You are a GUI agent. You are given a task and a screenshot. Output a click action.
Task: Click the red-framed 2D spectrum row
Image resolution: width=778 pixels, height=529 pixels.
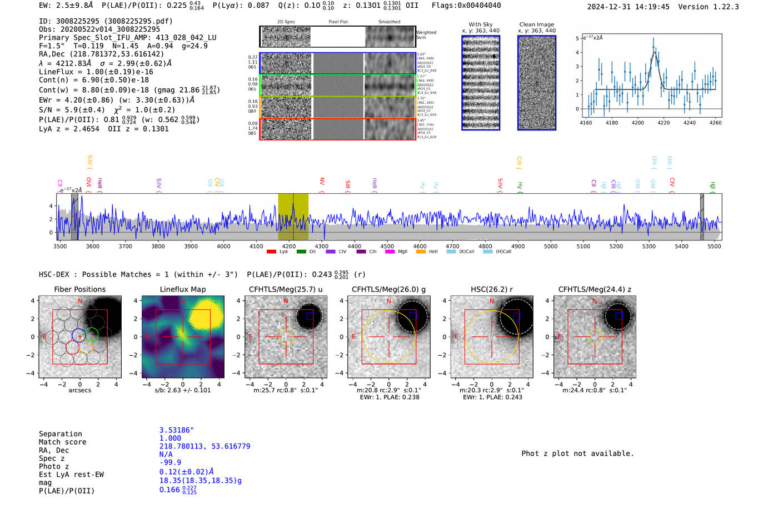pos(338,129)
